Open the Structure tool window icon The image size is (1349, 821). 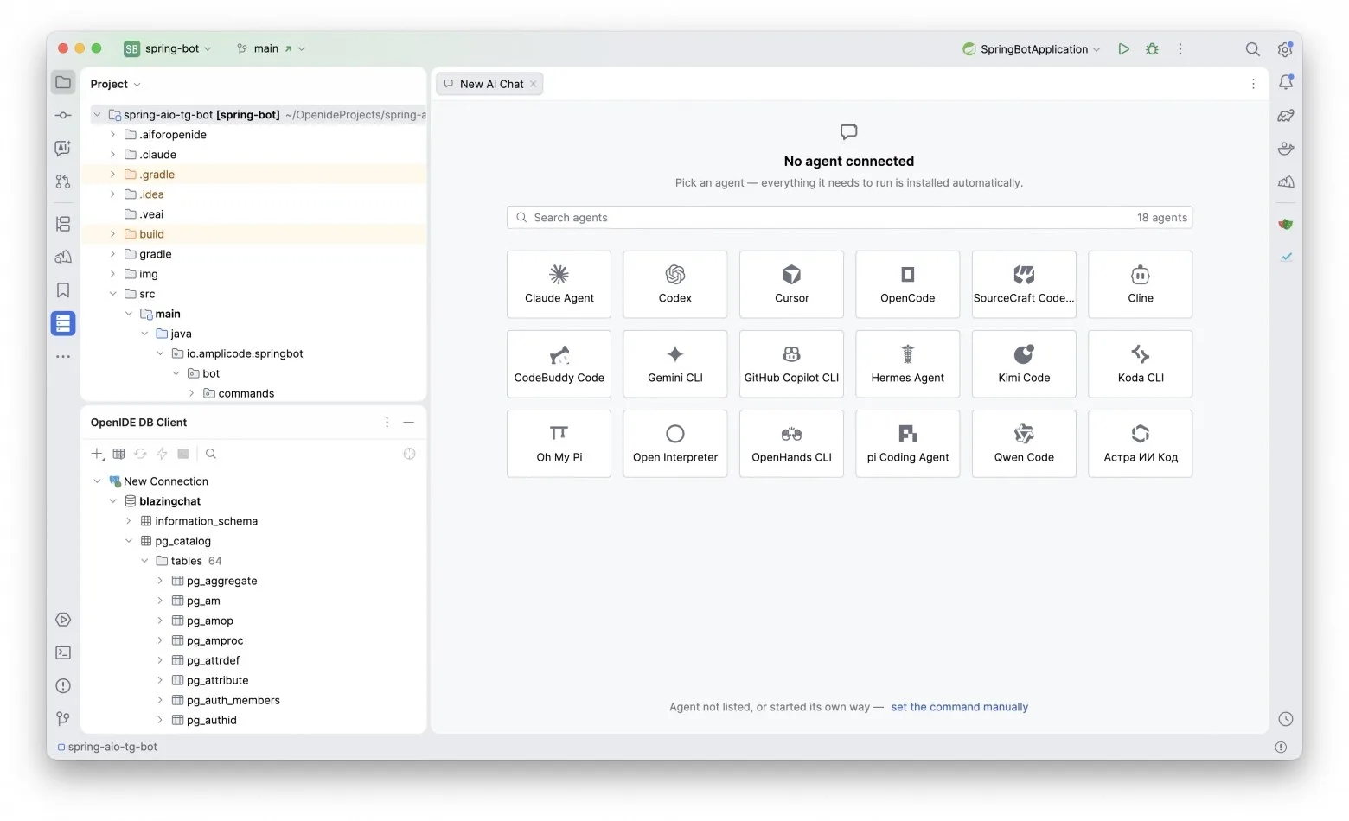point(63,224)
